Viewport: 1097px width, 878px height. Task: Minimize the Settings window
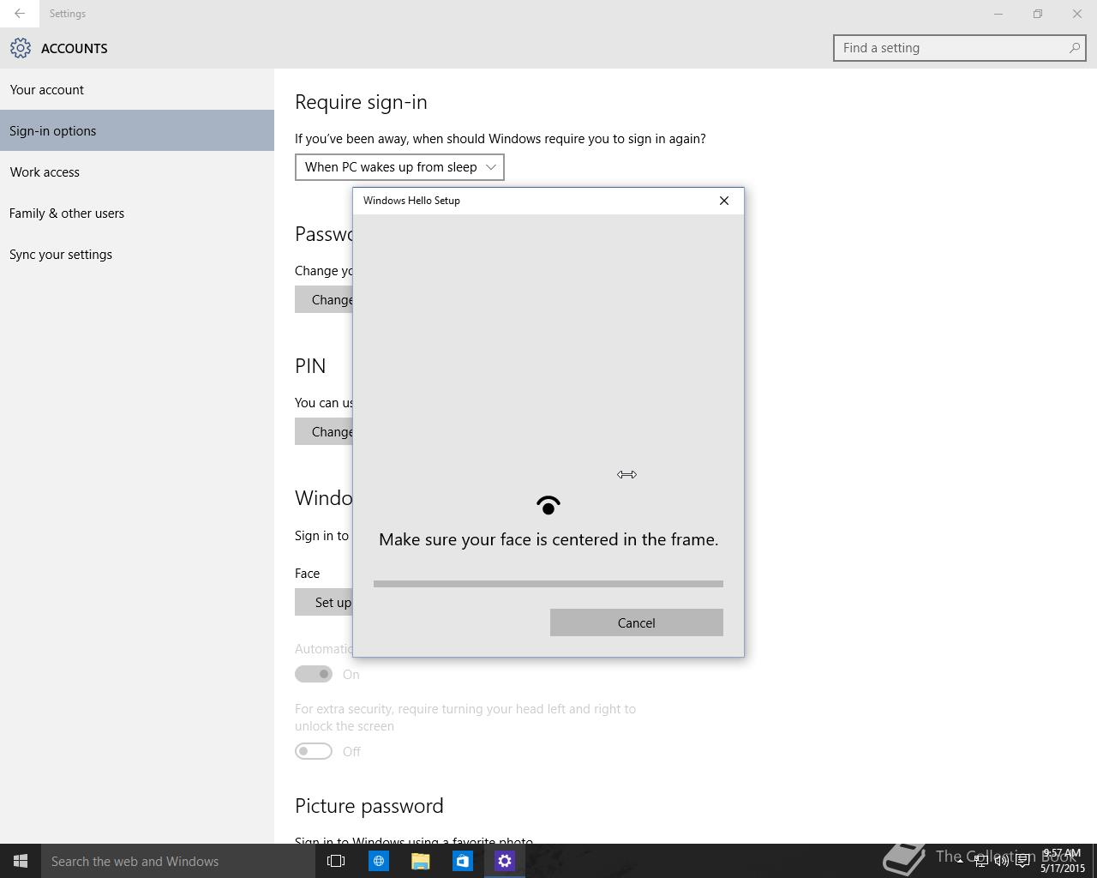coord(998,14)
